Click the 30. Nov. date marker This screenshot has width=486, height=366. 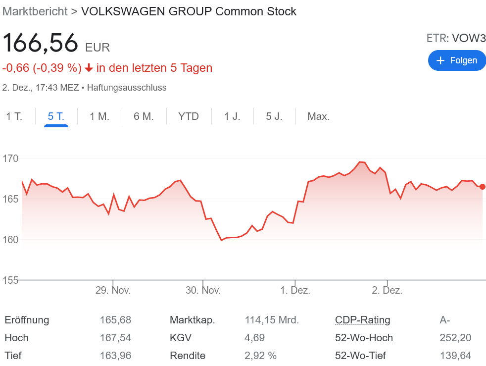203,290
